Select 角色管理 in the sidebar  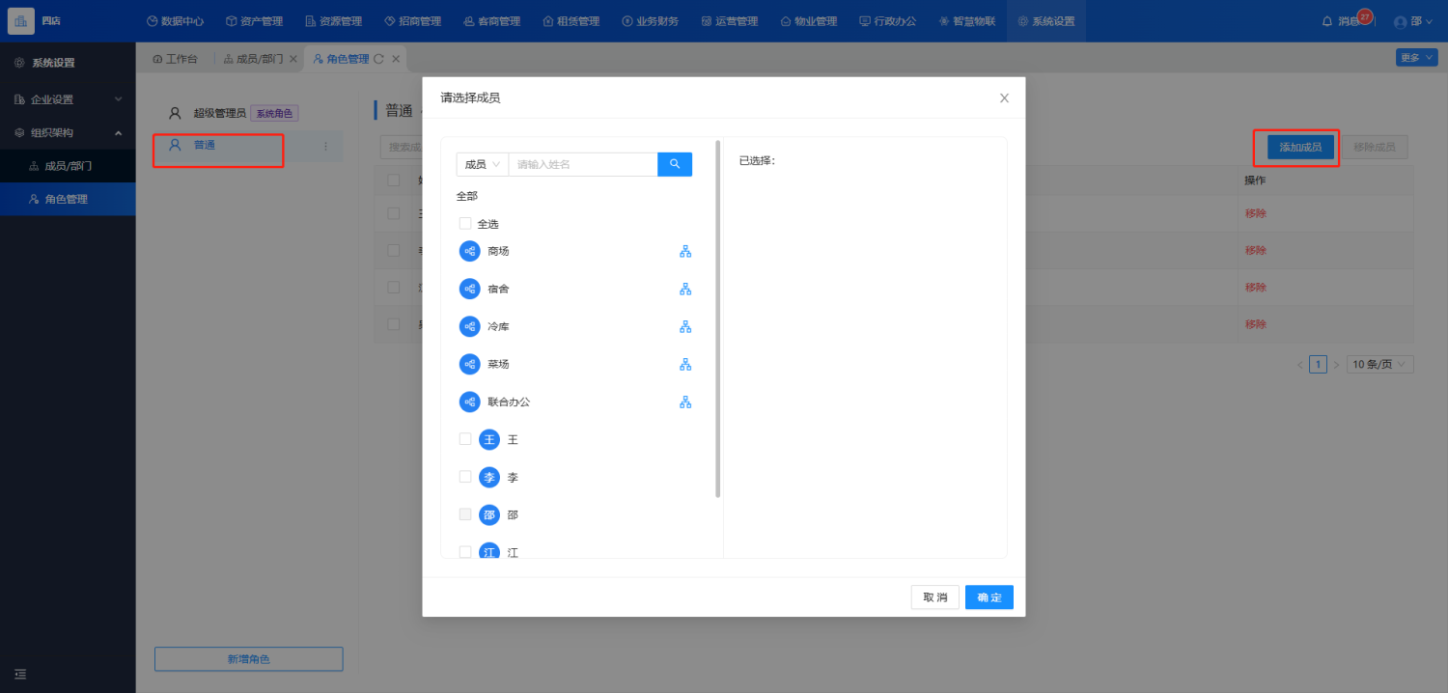coord(68,199)
